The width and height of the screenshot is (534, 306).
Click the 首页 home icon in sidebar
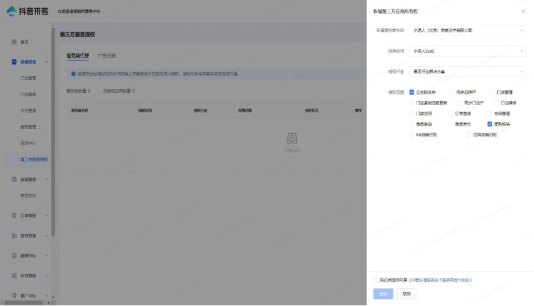[14, 42]
